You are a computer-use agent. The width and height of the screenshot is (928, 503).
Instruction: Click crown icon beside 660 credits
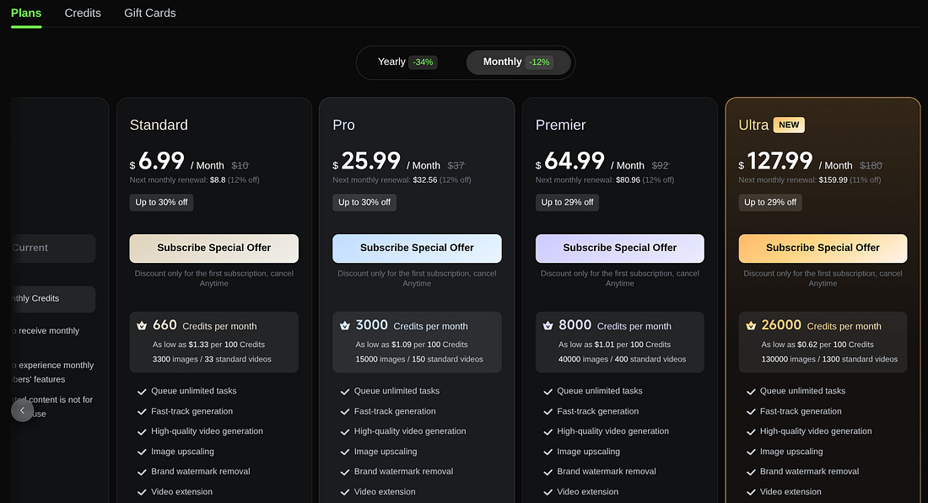pos(142,326)
